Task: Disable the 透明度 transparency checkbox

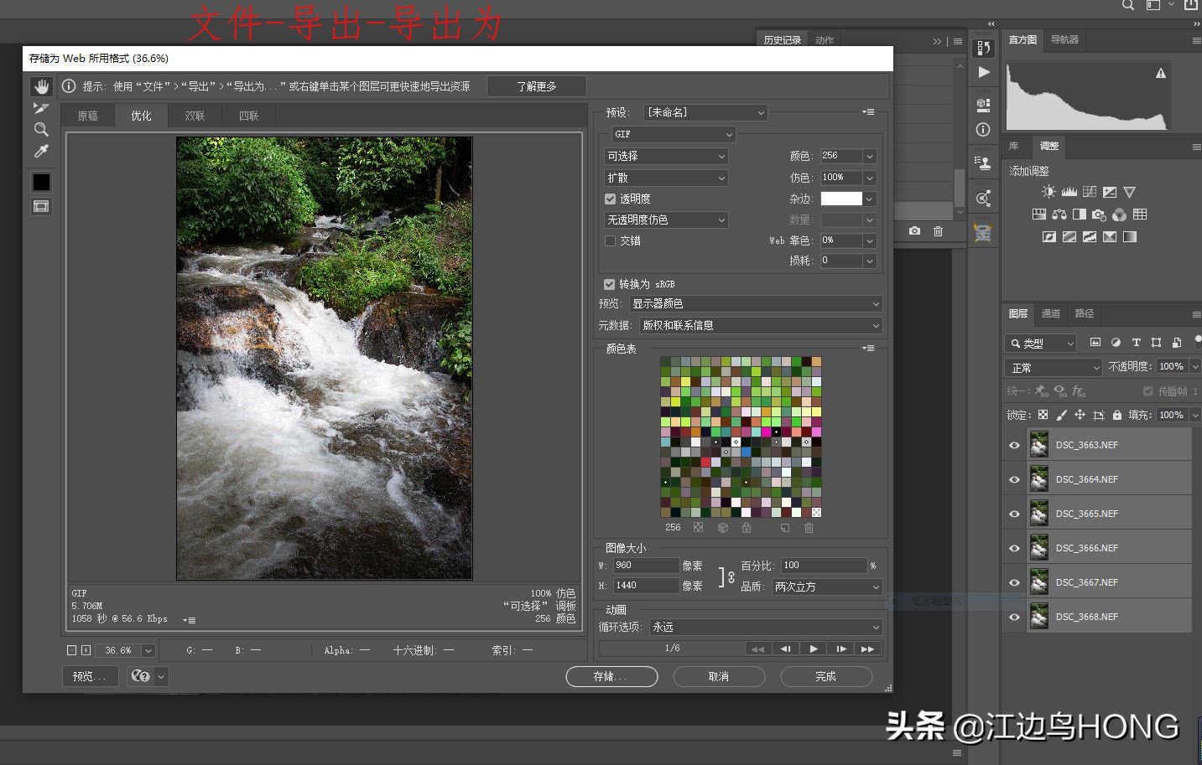Action: pyautogui.click(x=610, y=199)
